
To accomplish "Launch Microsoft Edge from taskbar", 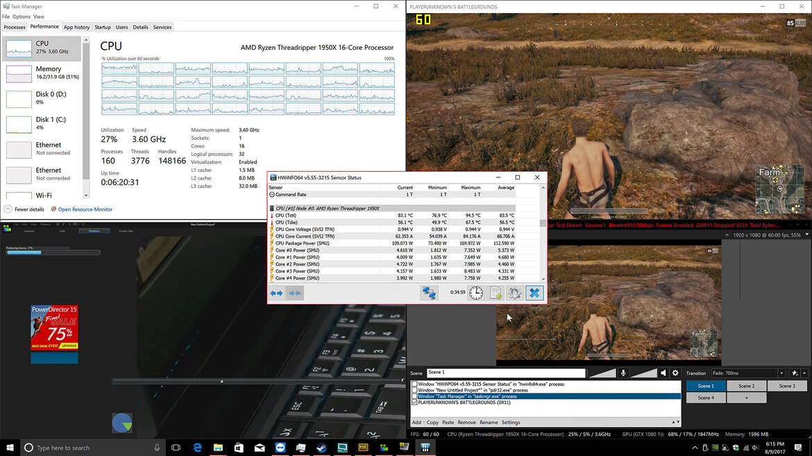I will (197, 448).
